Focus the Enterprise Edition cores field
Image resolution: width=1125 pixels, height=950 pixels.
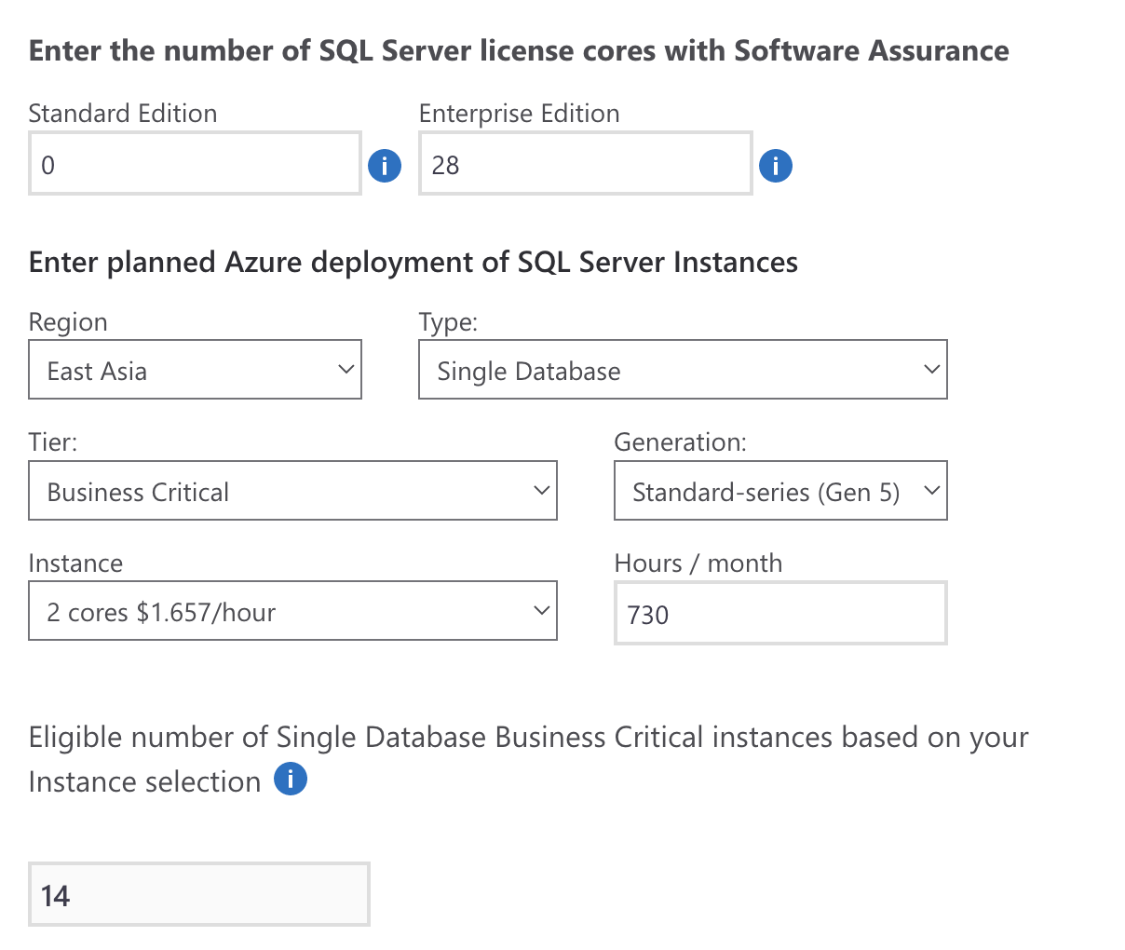click(586, 164)
